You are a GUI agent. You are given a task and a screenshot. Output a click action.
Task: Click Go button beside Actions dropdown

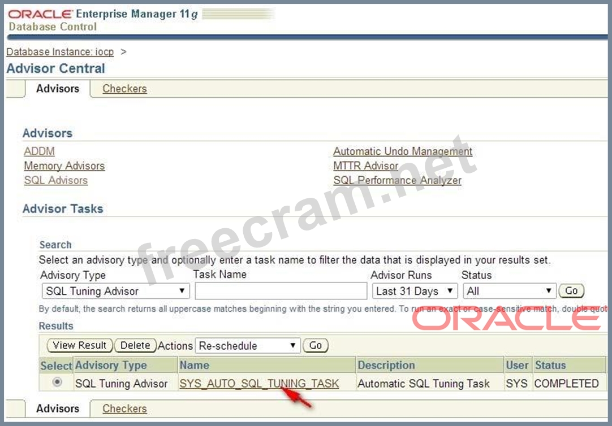[316, 345]
